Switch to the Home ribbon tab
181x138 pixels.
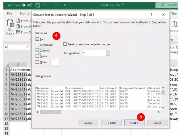(x=24, y=13)
